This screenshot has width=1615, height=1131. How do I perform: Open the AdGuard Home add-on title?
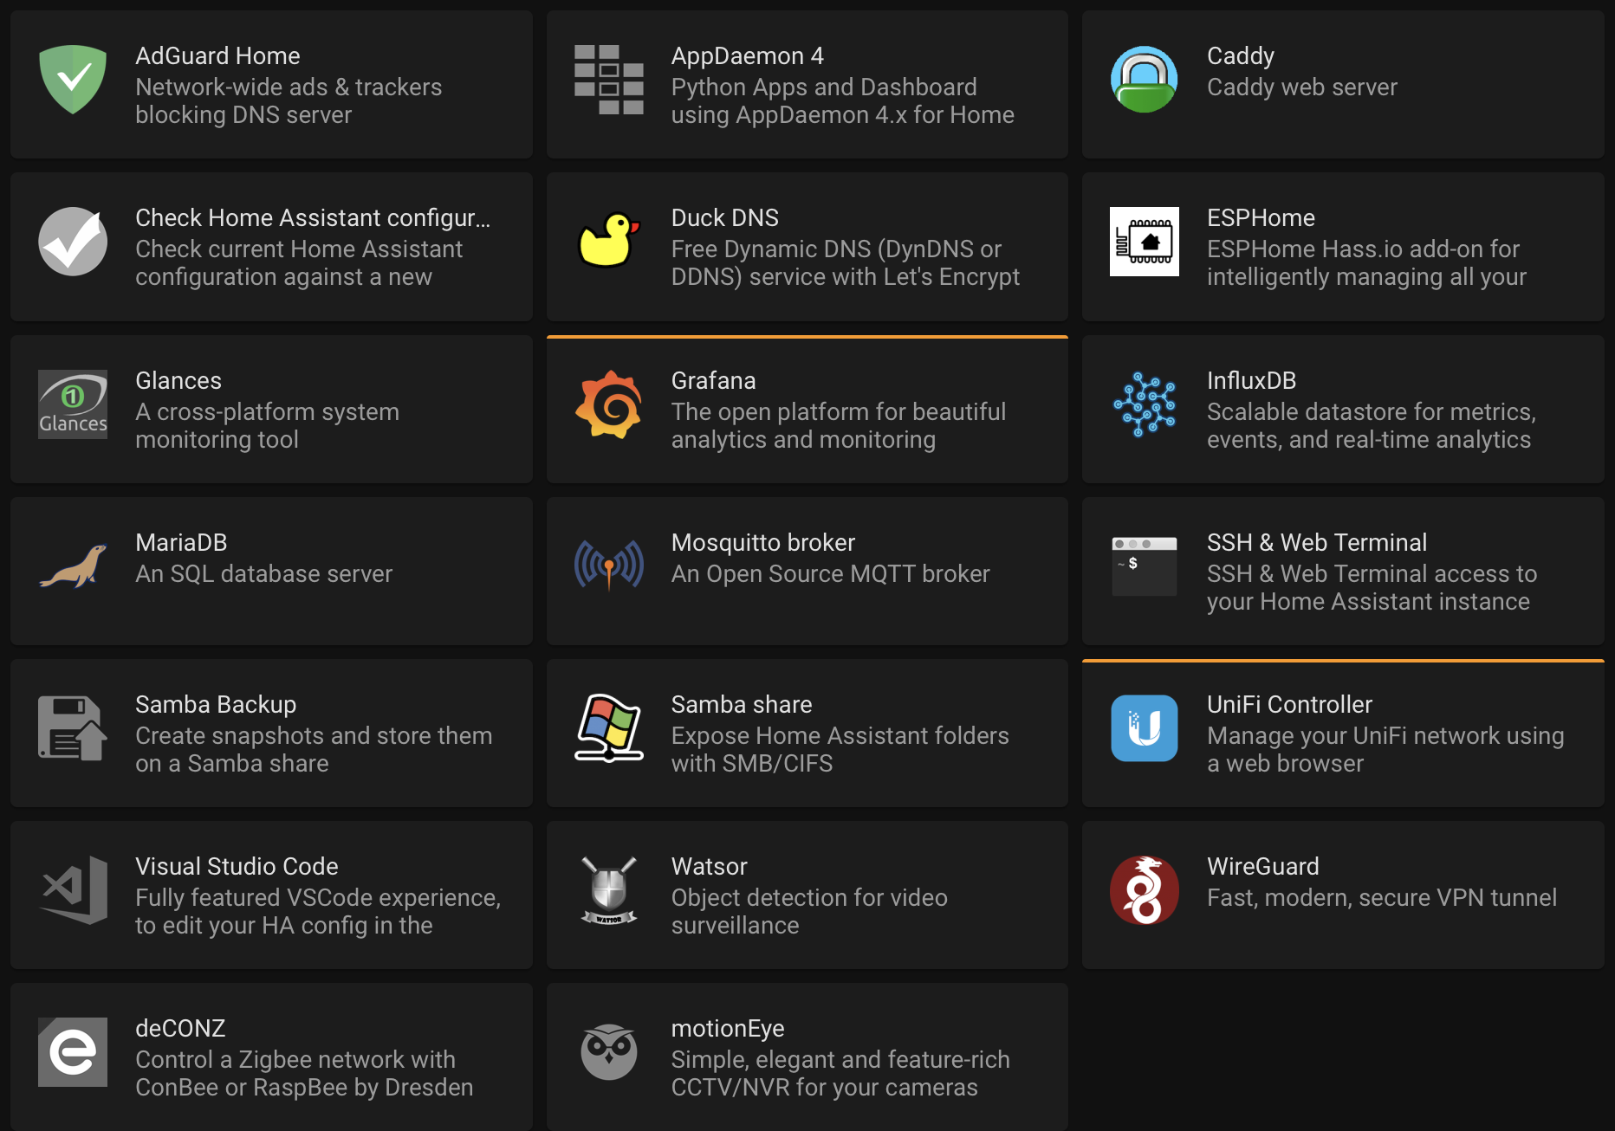(217, 56)
